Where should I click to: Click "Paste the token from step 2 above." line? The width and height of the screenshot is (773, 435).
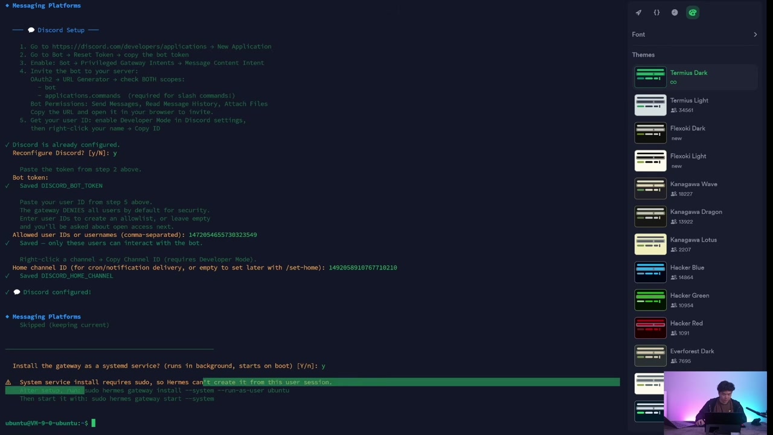81,169
